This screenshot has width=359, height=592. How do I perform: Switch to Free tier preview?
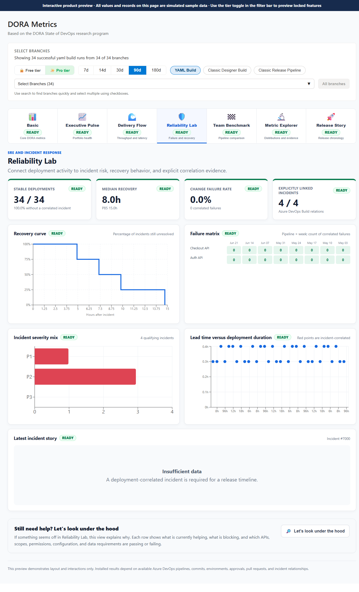click(30, 70)
